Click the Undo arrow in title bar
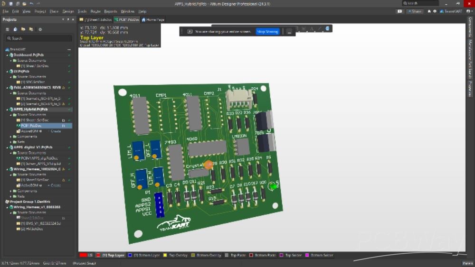 31,3
